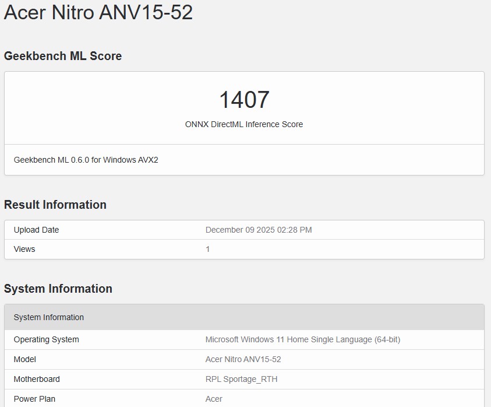
Task: Select the RPL Sportage_RTH motherboard value
Action: [241, 379]
